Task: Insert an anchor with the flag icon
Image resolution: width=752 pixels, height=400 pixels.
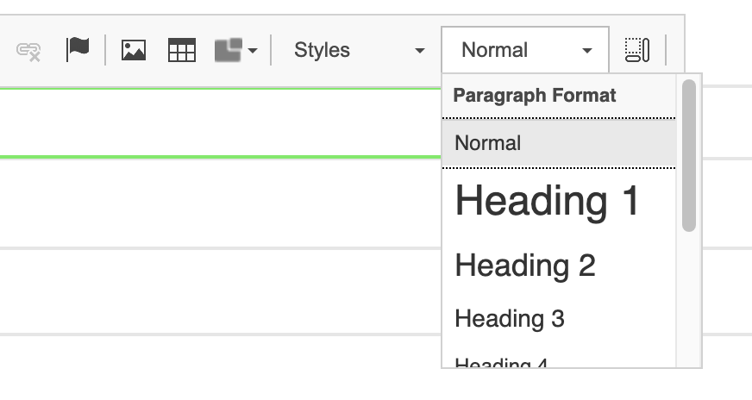Action: tap(78, 50)
